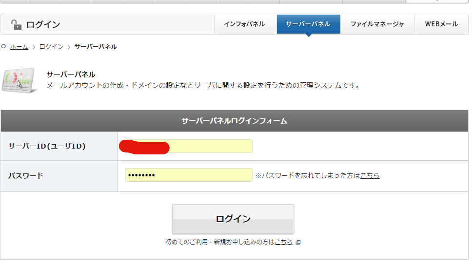This screenshot has height=265, width=474.
Task: Open the new signup こちら link
Action: tap(283, 242)
